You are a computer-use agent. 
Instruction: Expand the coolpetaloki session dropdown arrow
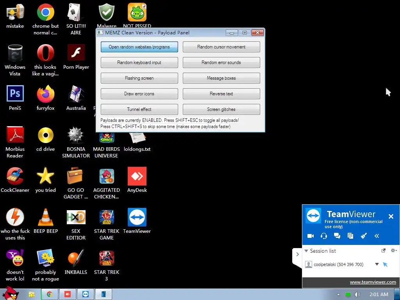coord(377,264)
